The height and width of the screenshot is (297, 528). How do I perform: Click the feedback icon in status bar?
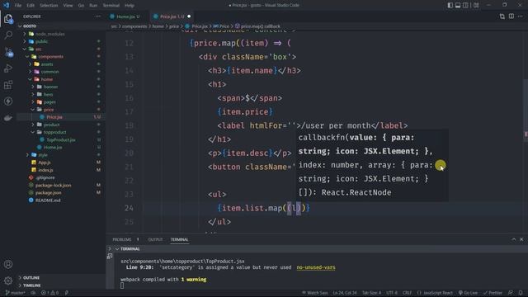click(511, 293)
